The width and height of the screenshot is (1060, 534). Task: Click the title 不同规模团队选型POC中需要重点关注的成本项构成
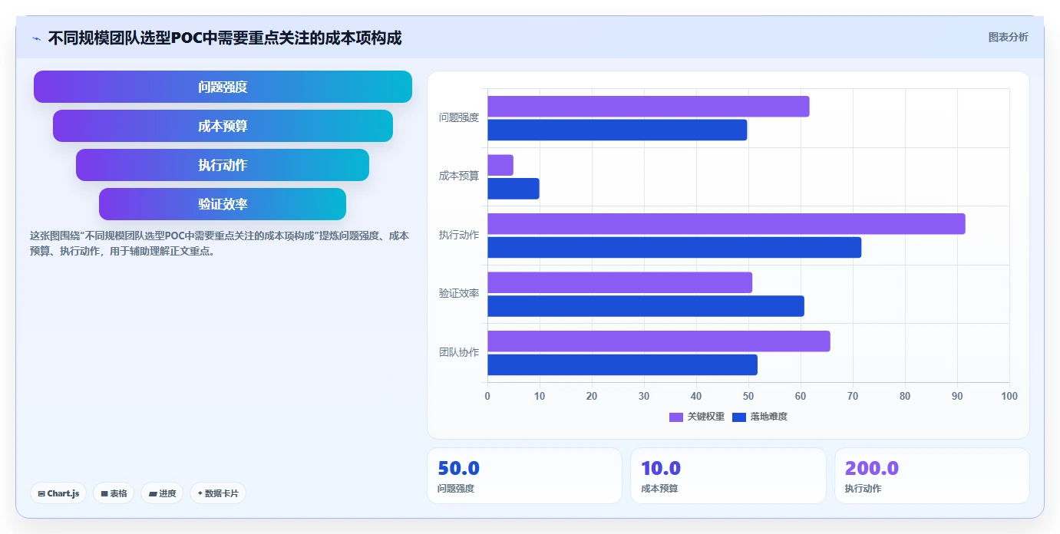225,38
